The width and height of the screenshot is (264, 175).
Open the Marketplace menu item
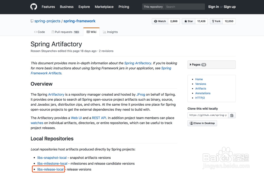(104, 7)
